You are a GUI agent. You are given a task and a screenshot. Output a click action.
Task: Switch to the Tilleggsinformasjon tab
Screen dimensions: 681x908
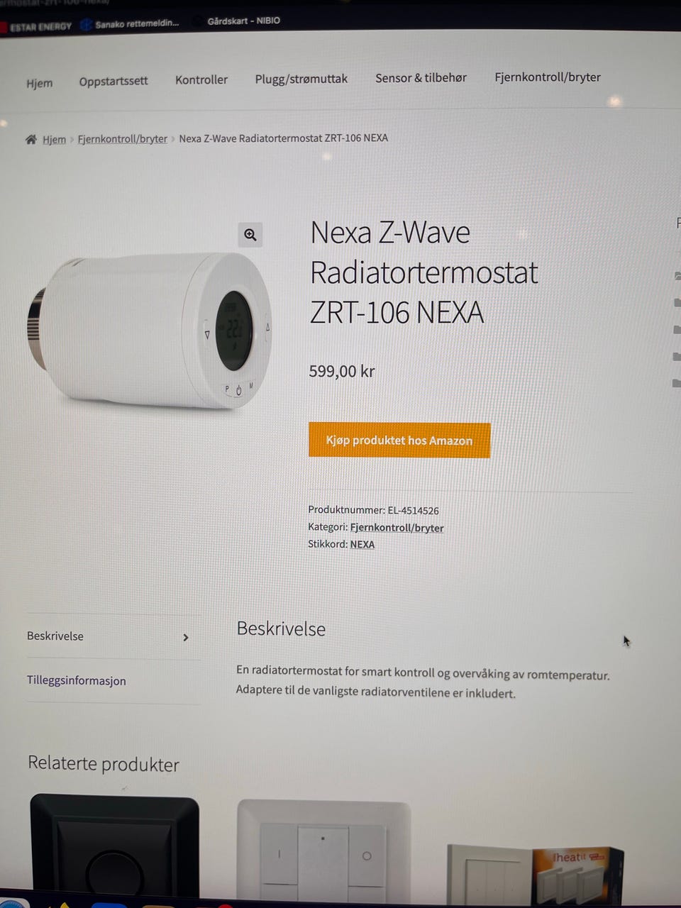[77, 680]
